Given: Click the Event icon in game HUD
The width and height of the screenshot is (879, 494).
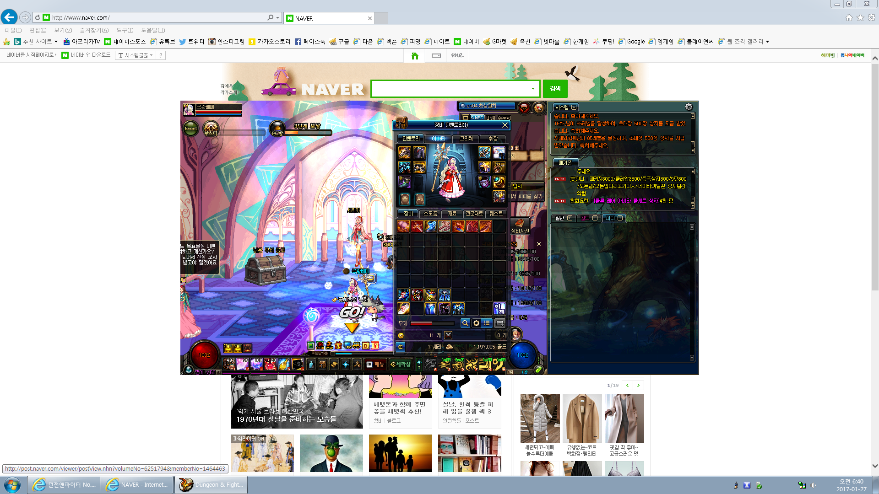Looking at the screenshot, I should [x=190, y=129].
